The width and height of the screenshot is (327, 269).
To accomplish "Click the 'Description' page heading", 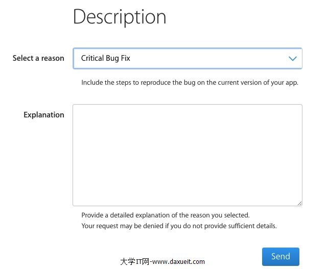I will [120, 17].
